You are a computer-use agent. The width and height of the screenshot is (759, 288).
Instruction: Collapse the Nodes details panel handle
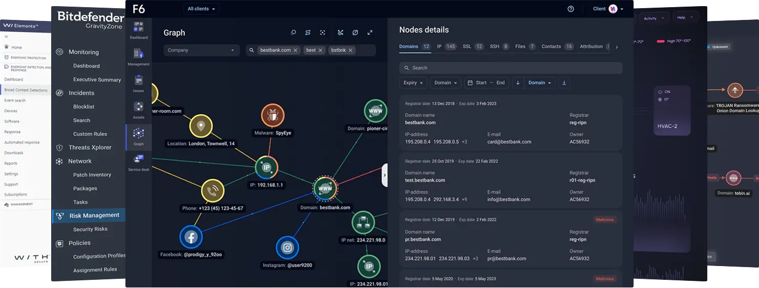(x=384, y=175)
